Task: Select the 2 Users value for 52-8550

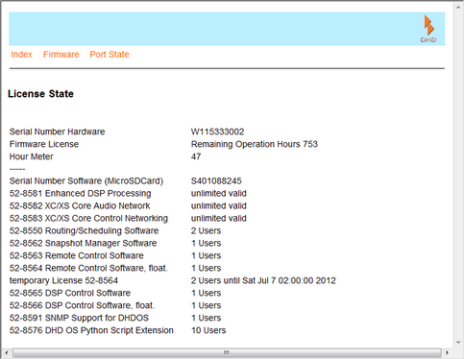Action: [206, 230]
